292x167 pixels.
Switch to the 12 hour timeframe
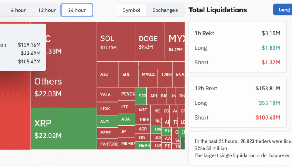coord(47,10)
